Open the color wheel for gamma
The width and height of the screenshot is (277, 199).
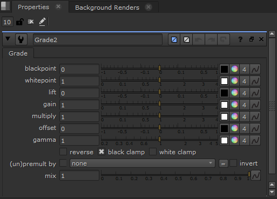click(234, 140)
